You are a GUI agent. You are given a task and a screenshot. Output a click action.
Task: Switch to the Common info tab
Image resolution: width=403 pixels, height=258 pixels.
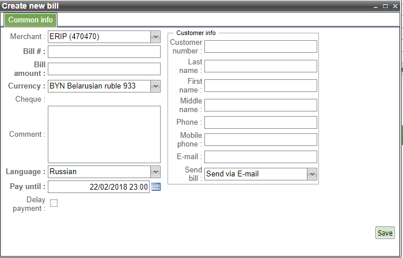pyautogui.click(x=31, y=20)
